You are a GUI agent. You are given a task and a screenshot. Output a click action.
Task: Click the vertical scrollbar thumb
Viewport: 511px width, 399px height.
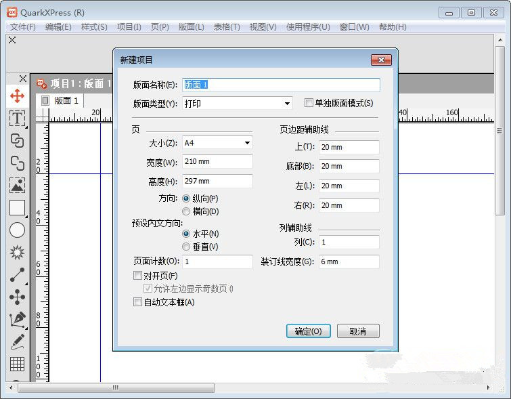pyautogui.click(x=499, y=131)
